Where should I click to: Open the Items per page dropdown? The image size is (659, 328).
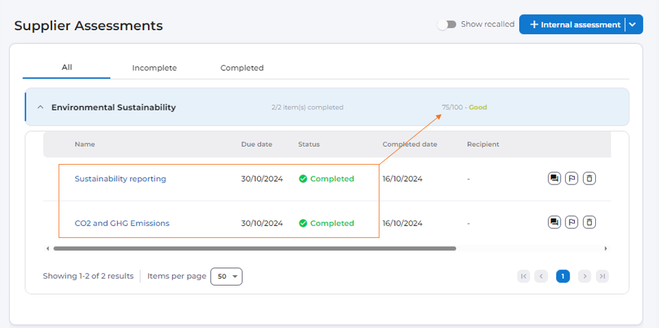tap(226, 277)
